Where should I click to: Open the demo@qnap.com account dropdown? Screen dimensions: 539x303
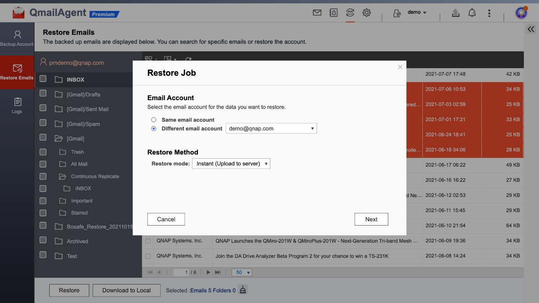271,129
